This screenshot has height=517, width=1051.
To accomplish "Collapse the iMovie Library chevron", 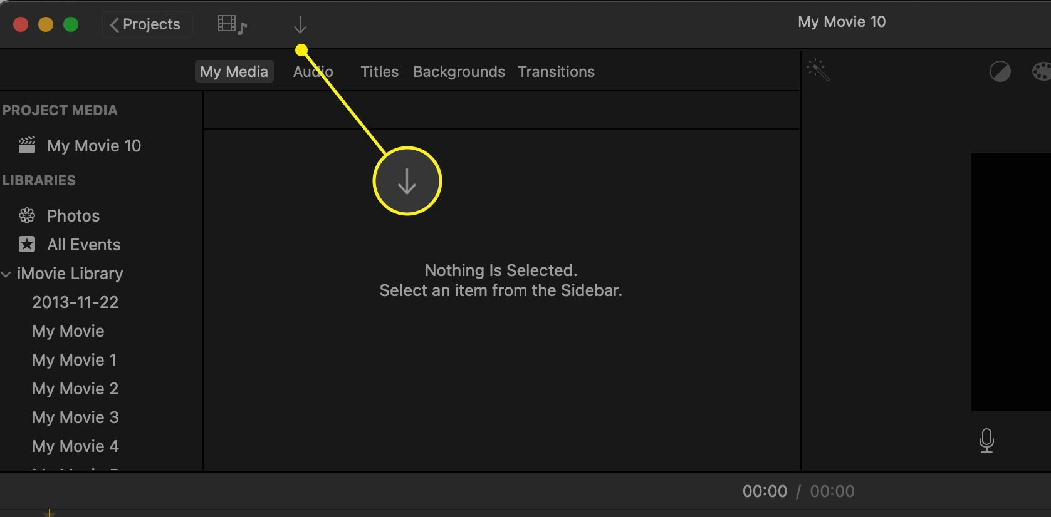I will pyautogui.click(x=6, y=274).
